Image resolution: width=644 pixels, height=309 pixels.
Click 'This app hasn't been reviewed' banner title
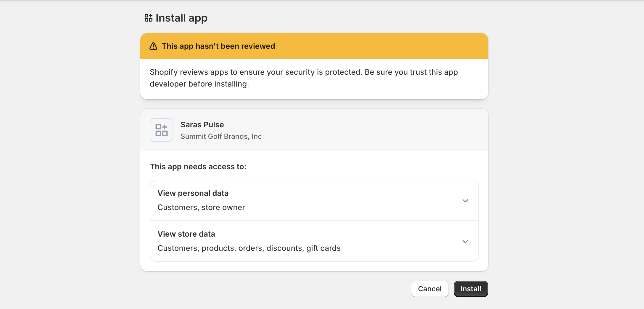click(x=218, y=46)
